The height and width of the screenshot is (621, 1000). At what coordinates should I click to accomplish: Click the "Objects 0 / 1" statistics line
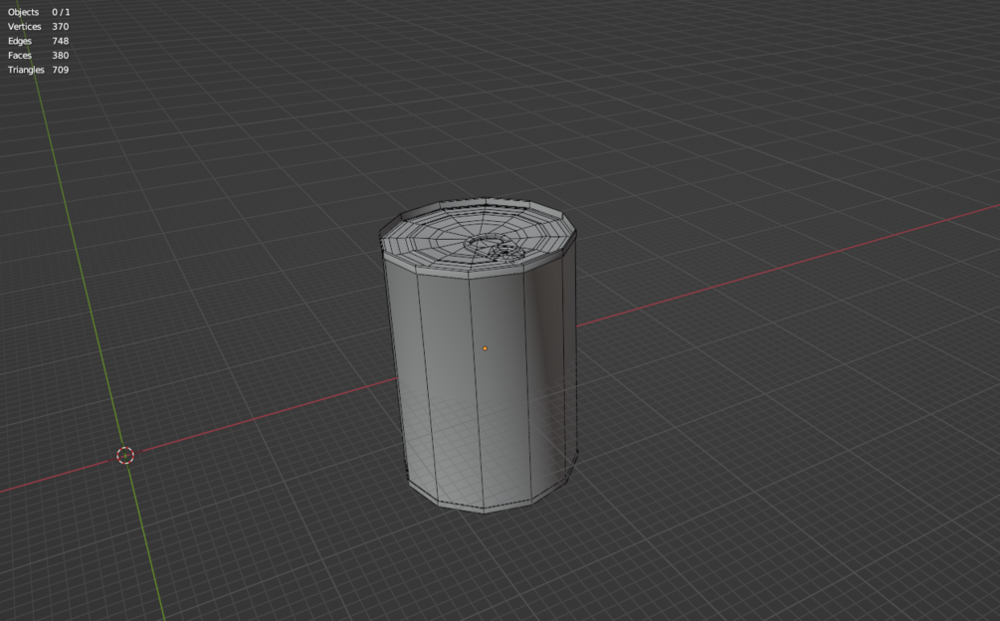tap(39, 12)
